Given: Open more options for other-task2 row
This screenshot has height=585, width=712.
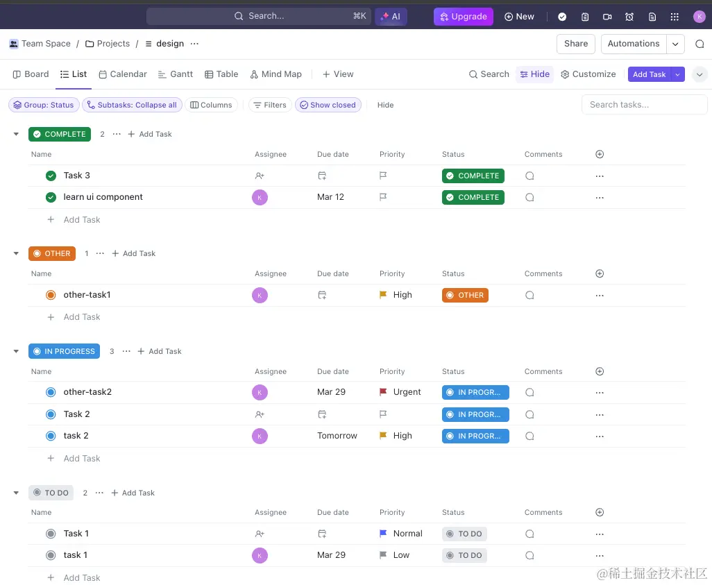Looking at the screenshot, I should point(600,392).
